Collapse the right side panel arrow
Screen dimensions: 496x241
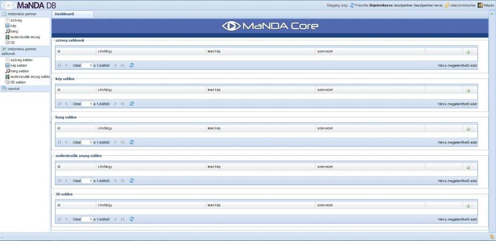point(492,14)
